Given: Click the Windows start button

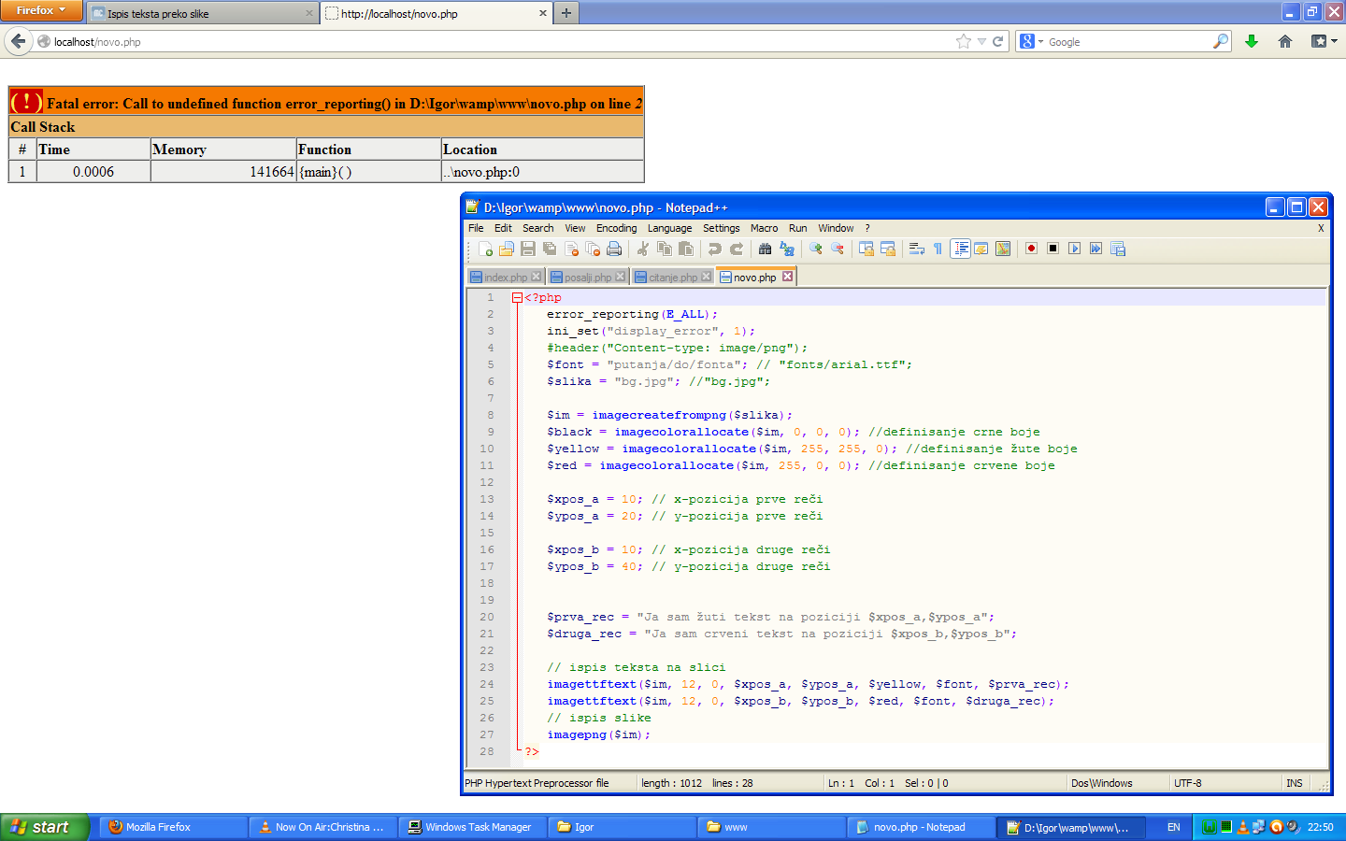Looking at the screenshot, I should pos(43,827).
